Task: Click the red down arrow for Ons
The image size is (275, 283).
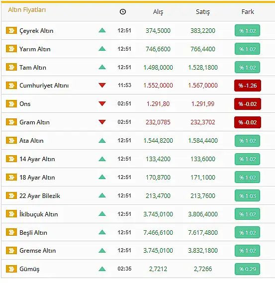Action: pyautogui.click(x=102, y=103)
